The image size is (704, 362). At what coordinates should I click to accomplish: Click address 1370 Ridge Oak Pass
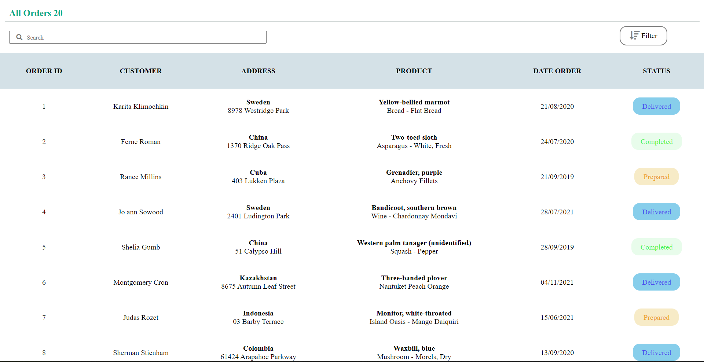click(x=258, y=146)
